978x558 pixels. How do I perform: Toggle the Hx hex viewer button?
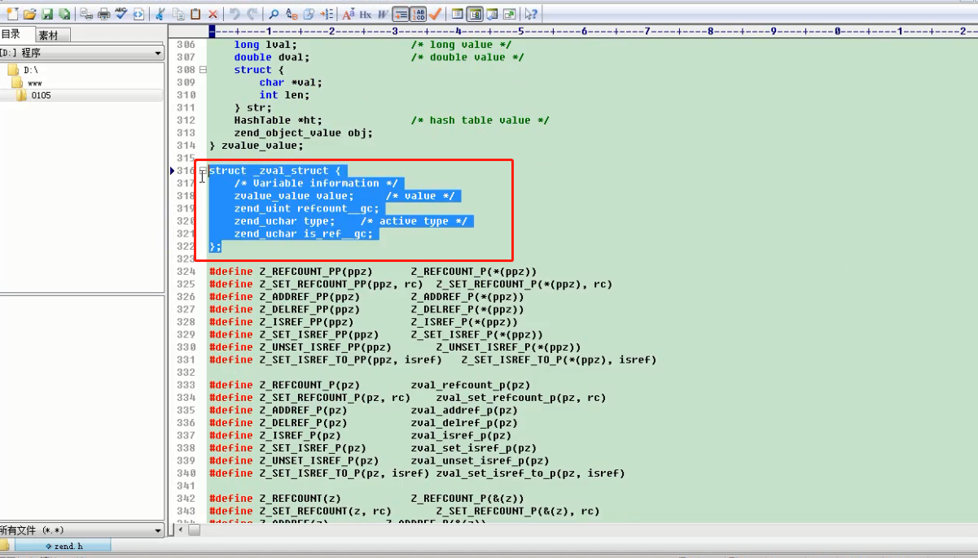coord(366,14)
